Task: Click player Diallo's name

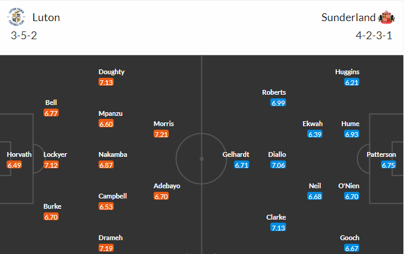Action: pos(277,154)
